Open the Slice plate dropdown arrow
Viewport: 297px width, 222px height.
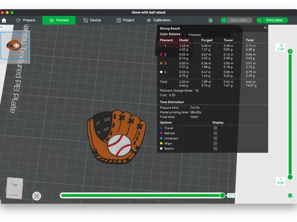224,20
